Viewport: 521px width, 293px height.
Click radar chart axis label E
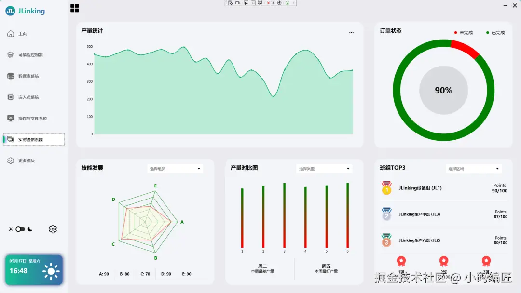point(155,186)
